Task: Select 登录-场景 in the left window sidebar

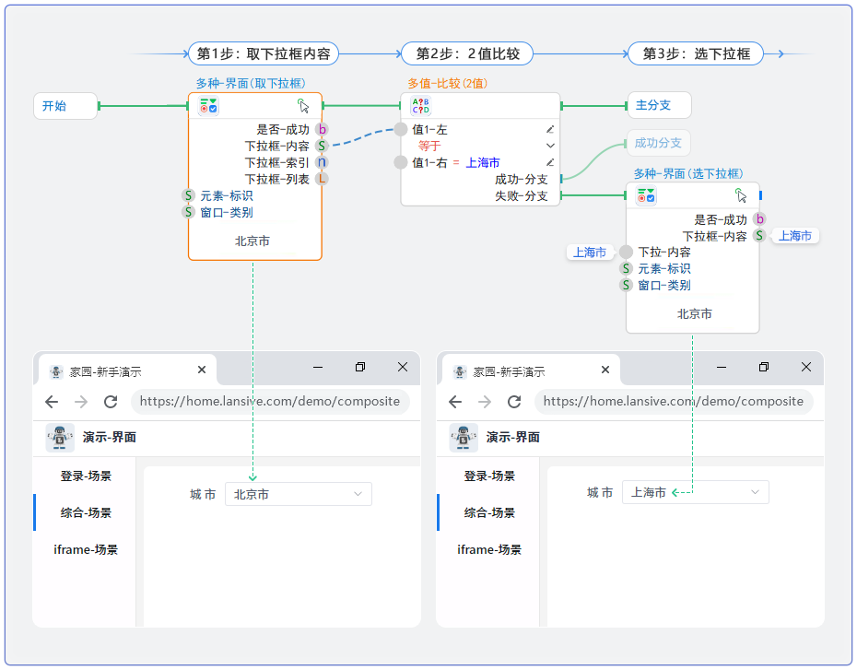Action: (86, 476)
